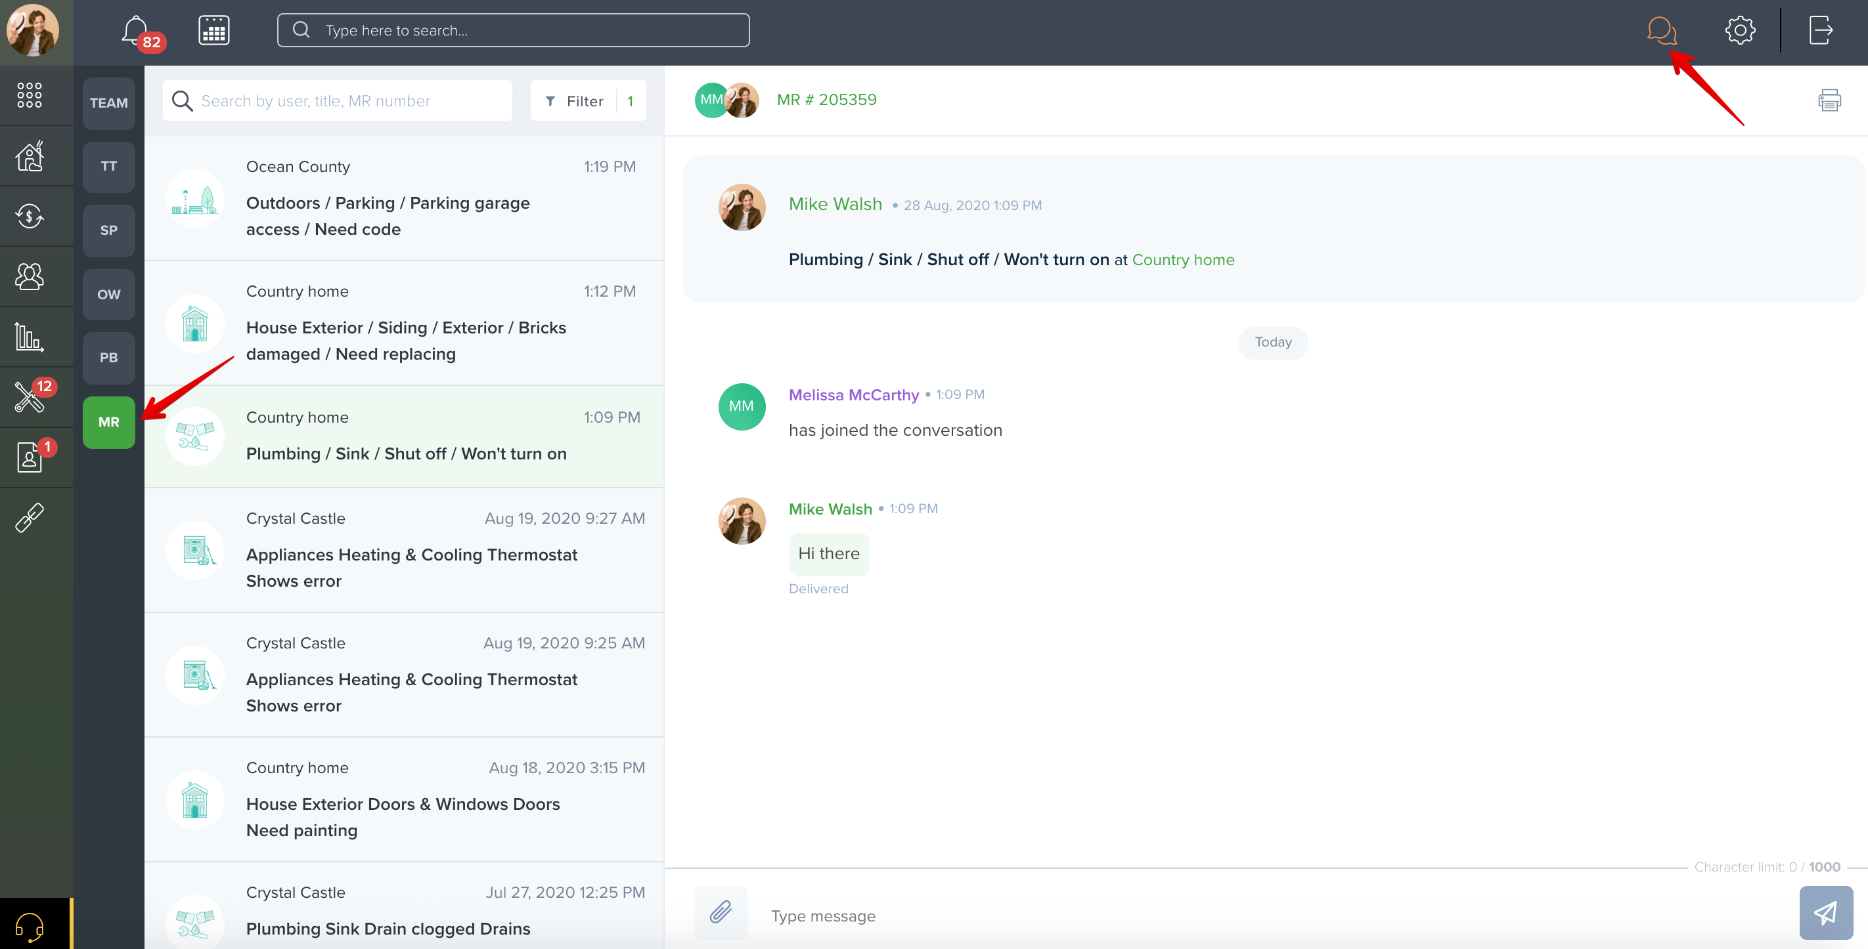Select the PB chat tab
This screenshot has height=949, width=1868.
click(x=109, y=358)
